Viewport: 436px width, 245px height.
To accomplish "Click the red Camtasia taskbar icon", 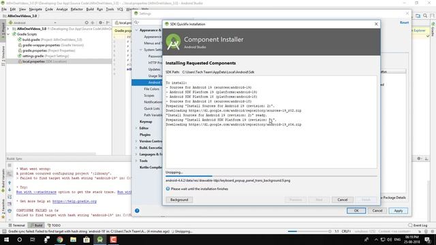I will point(113,240).
